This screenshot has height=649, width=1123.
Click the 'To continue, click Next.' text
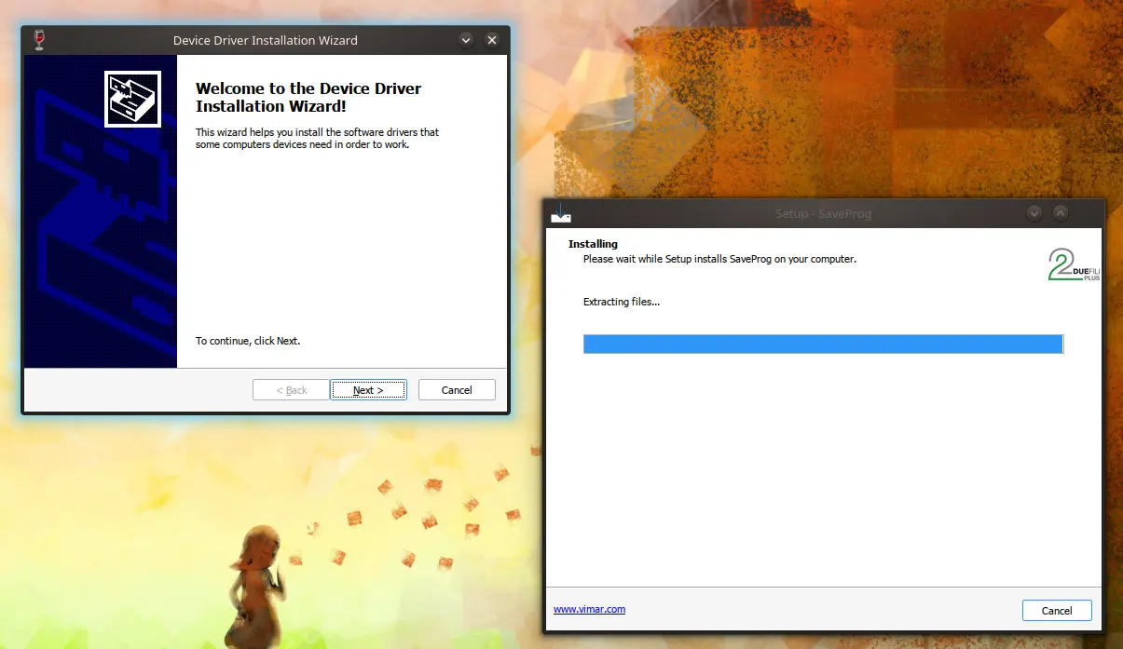click(248, 341)
